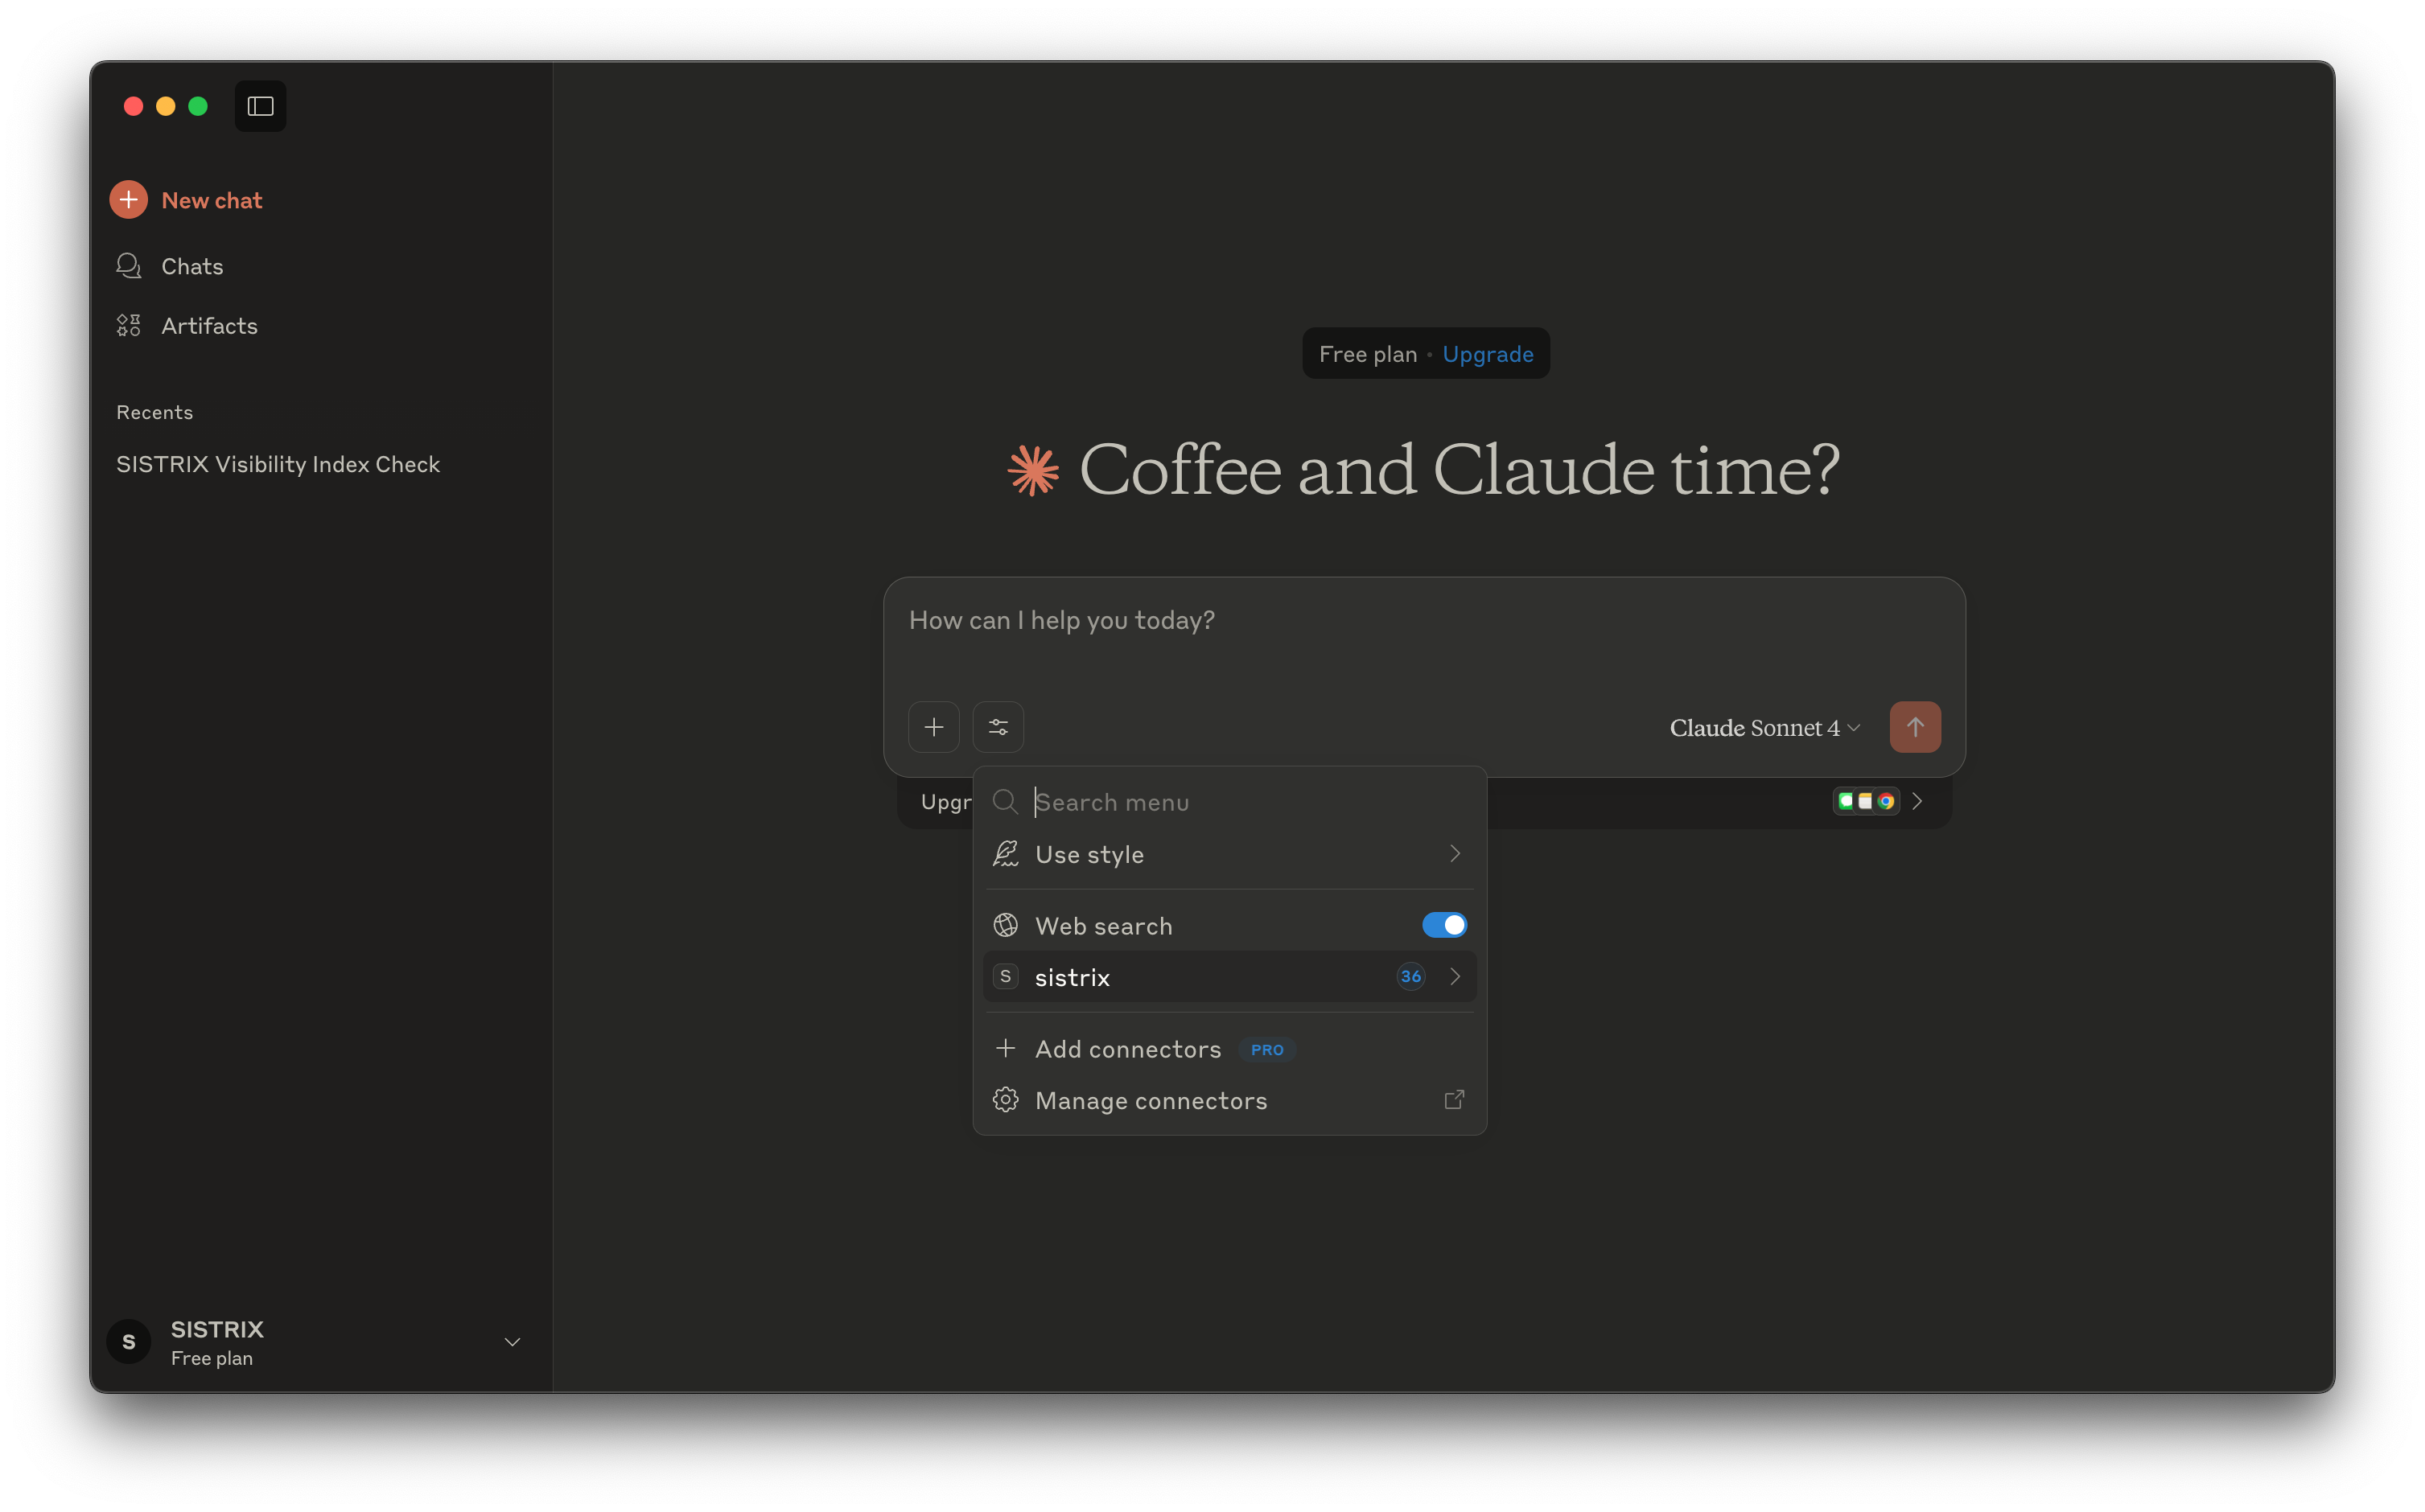2425x1512 pixels.
Task: Click the 36 tools count badge
Action: [x=1410, y=977]
